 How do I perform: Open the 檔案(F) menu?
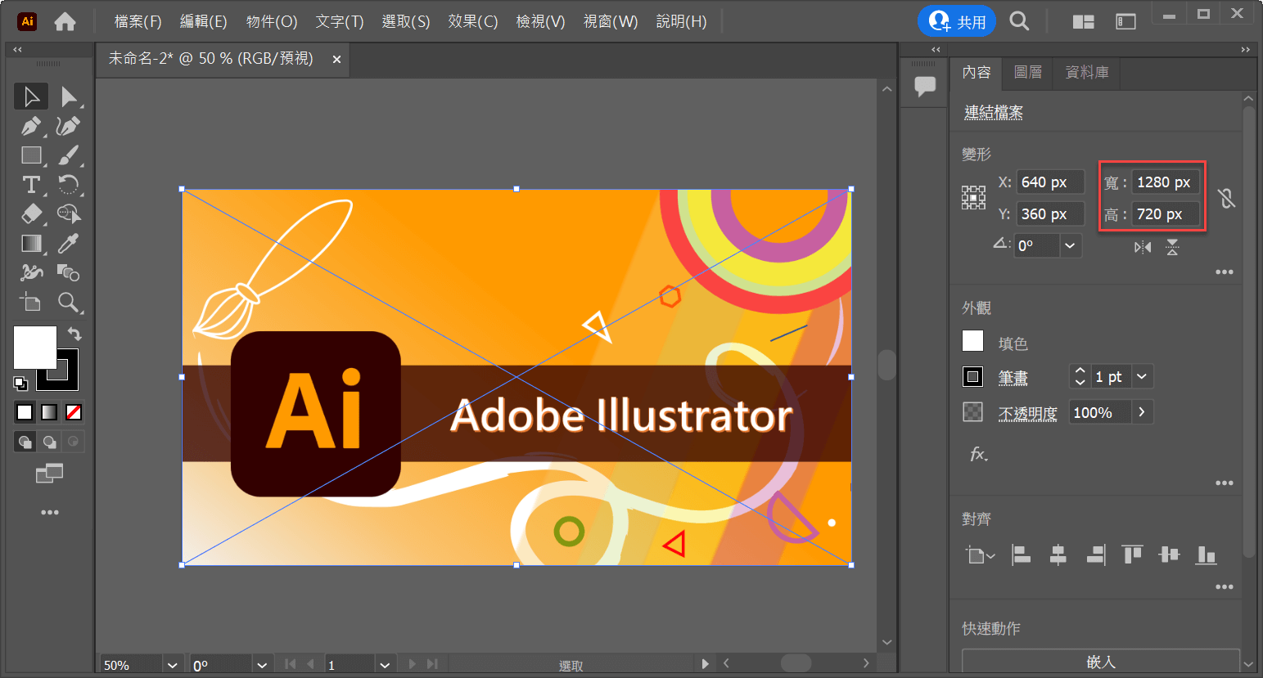coord(138,21)
